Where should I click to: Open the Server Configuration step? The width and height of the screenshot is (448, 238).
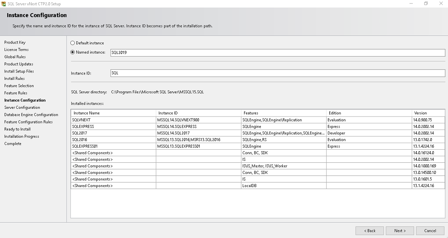[22, 108]
